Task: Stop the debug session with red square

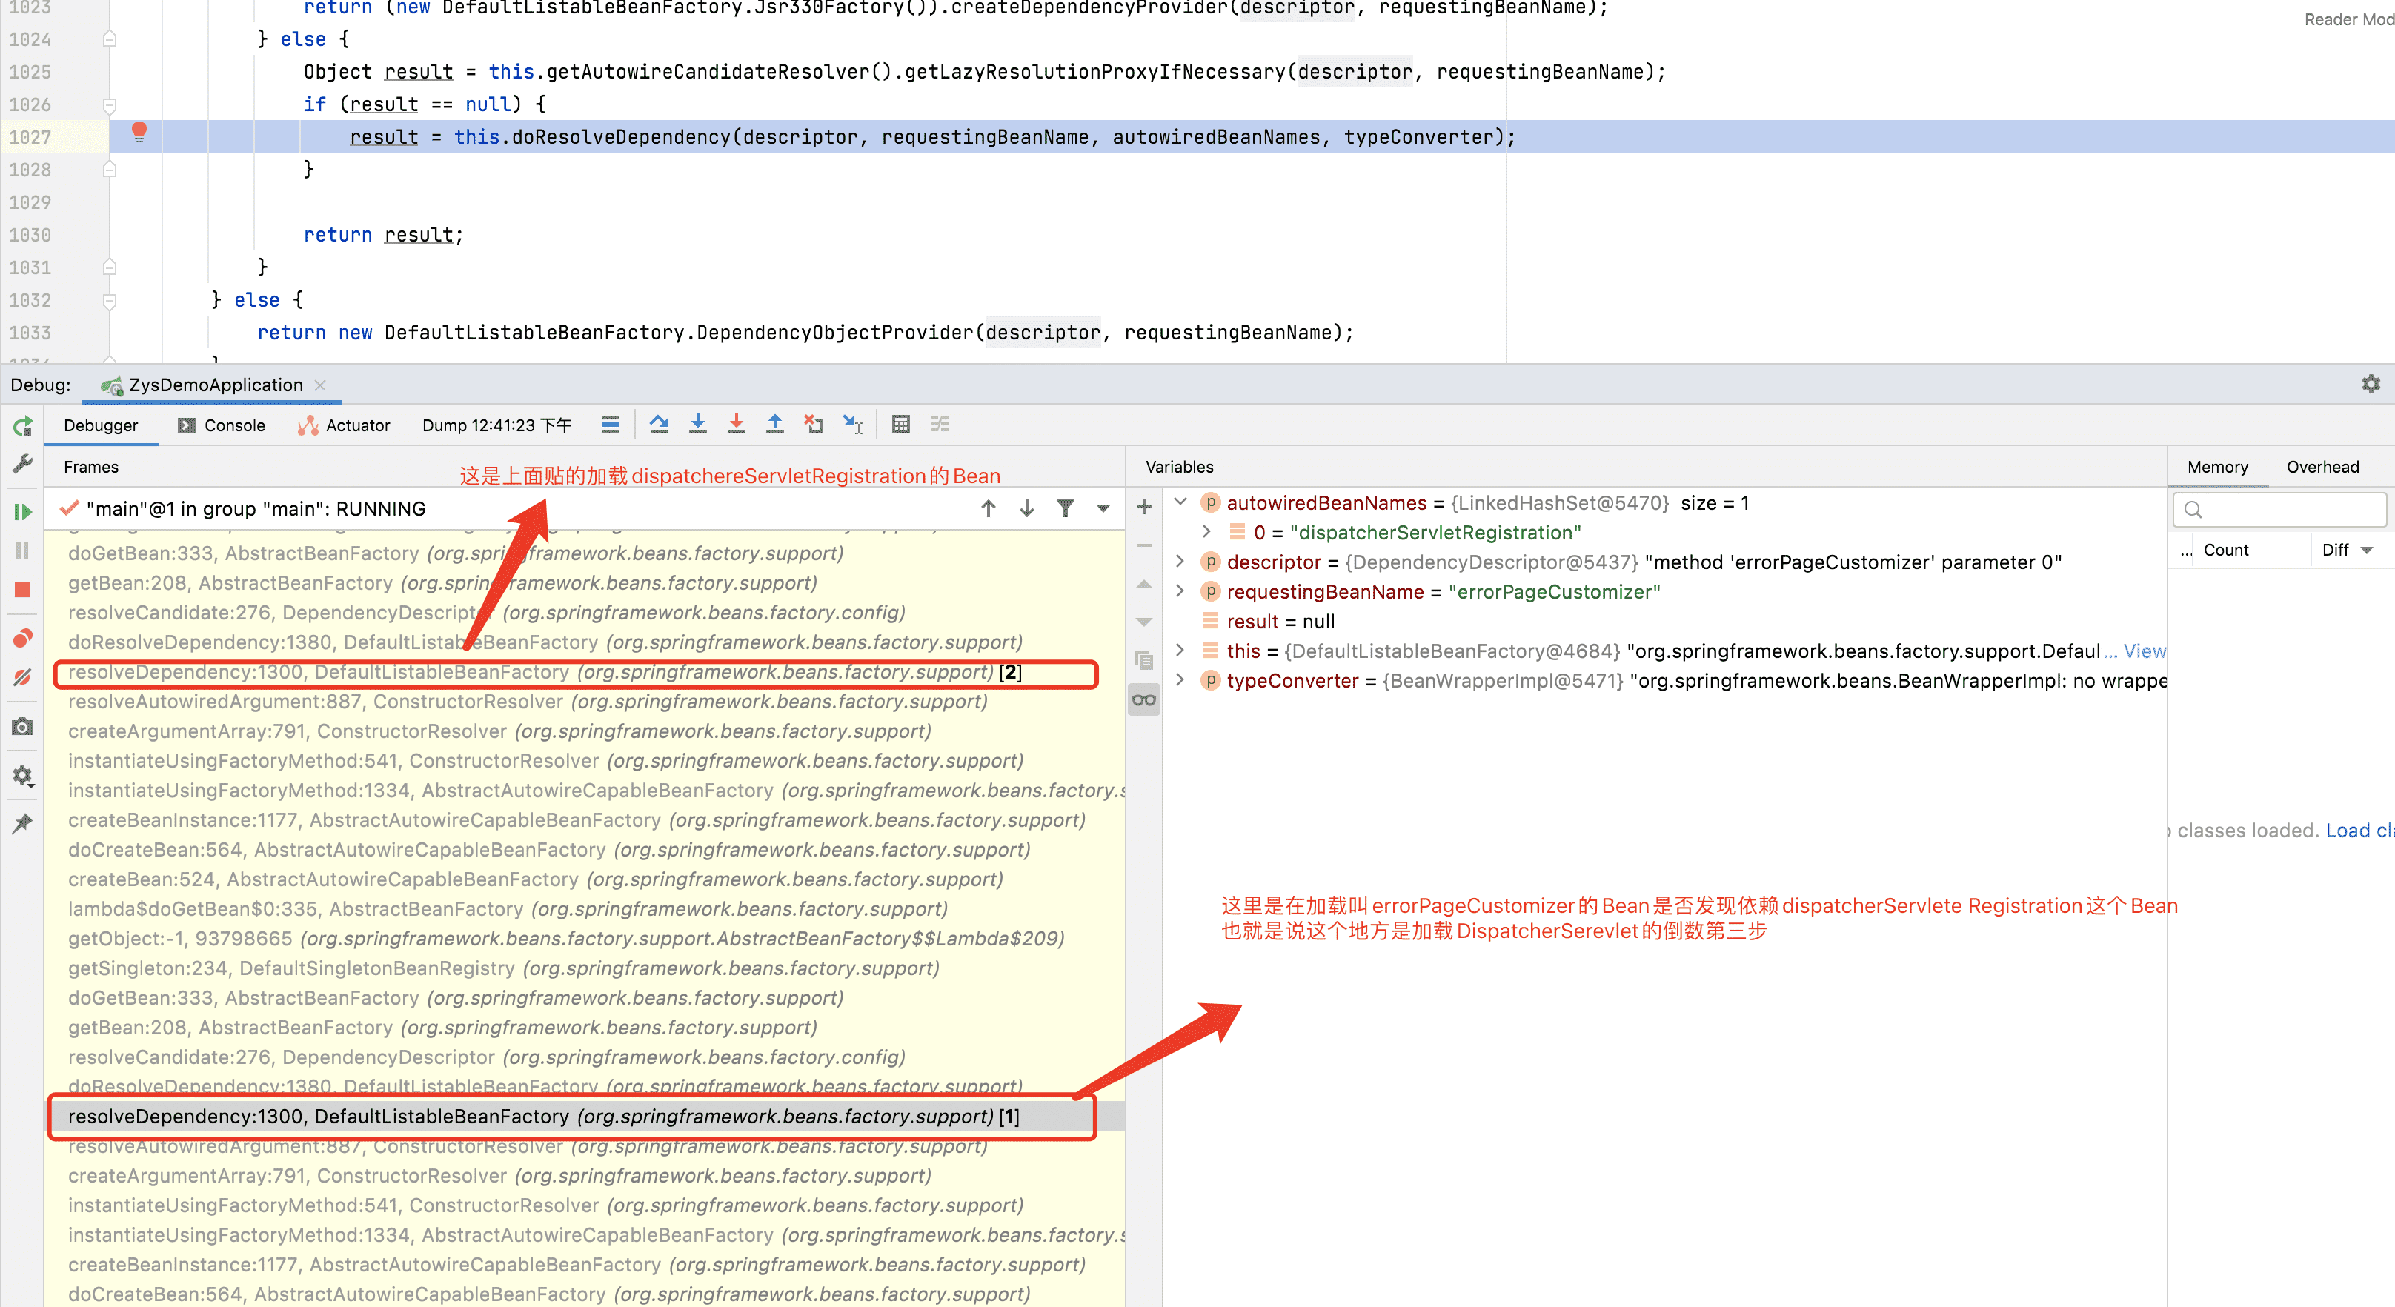Action: click(22, 591)
